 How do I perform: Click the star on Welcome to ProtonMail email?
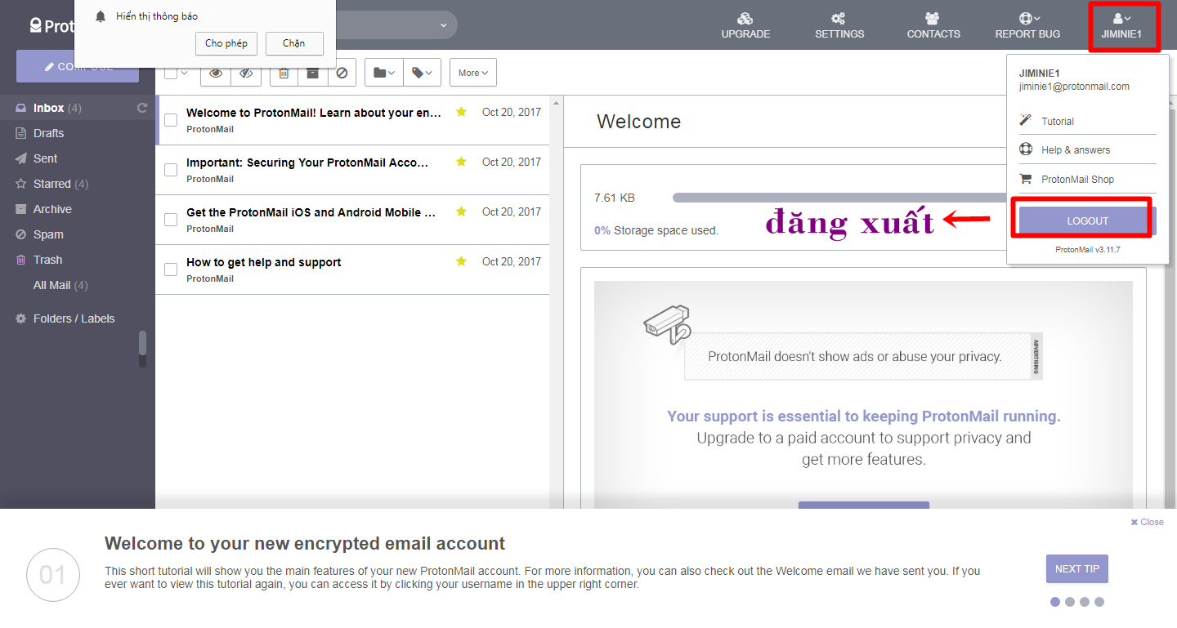461,112
